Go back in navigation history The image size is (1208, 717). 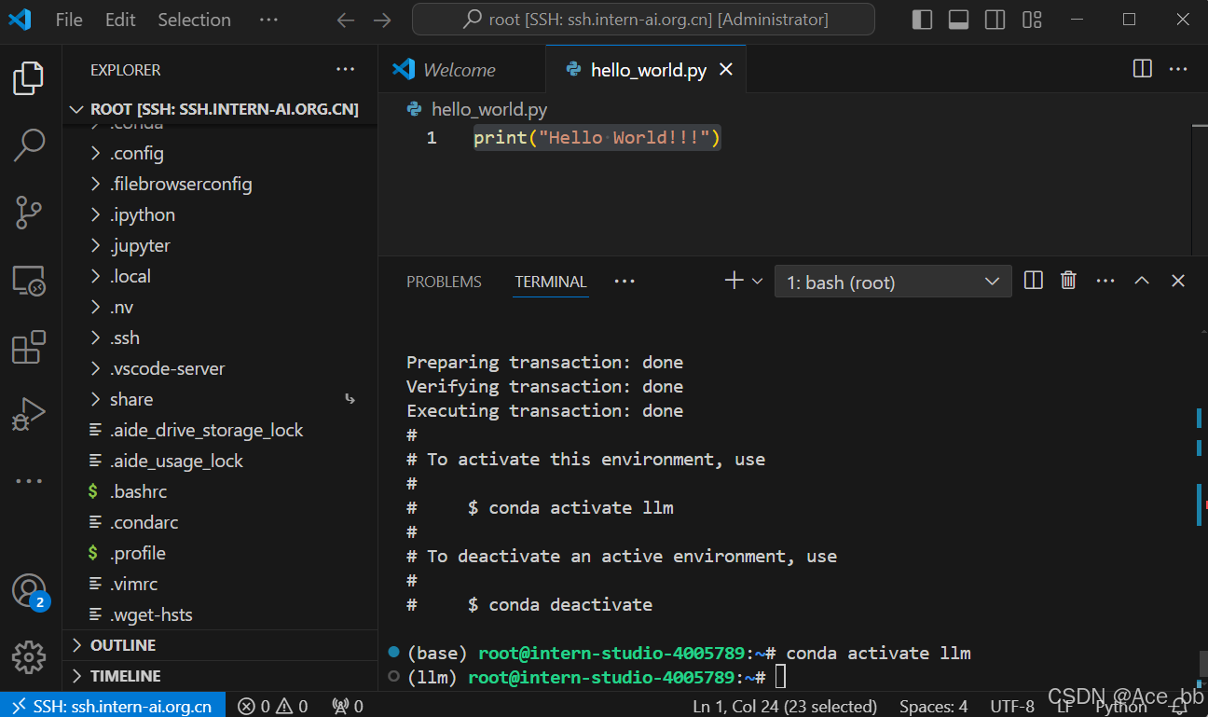[346, 20]
